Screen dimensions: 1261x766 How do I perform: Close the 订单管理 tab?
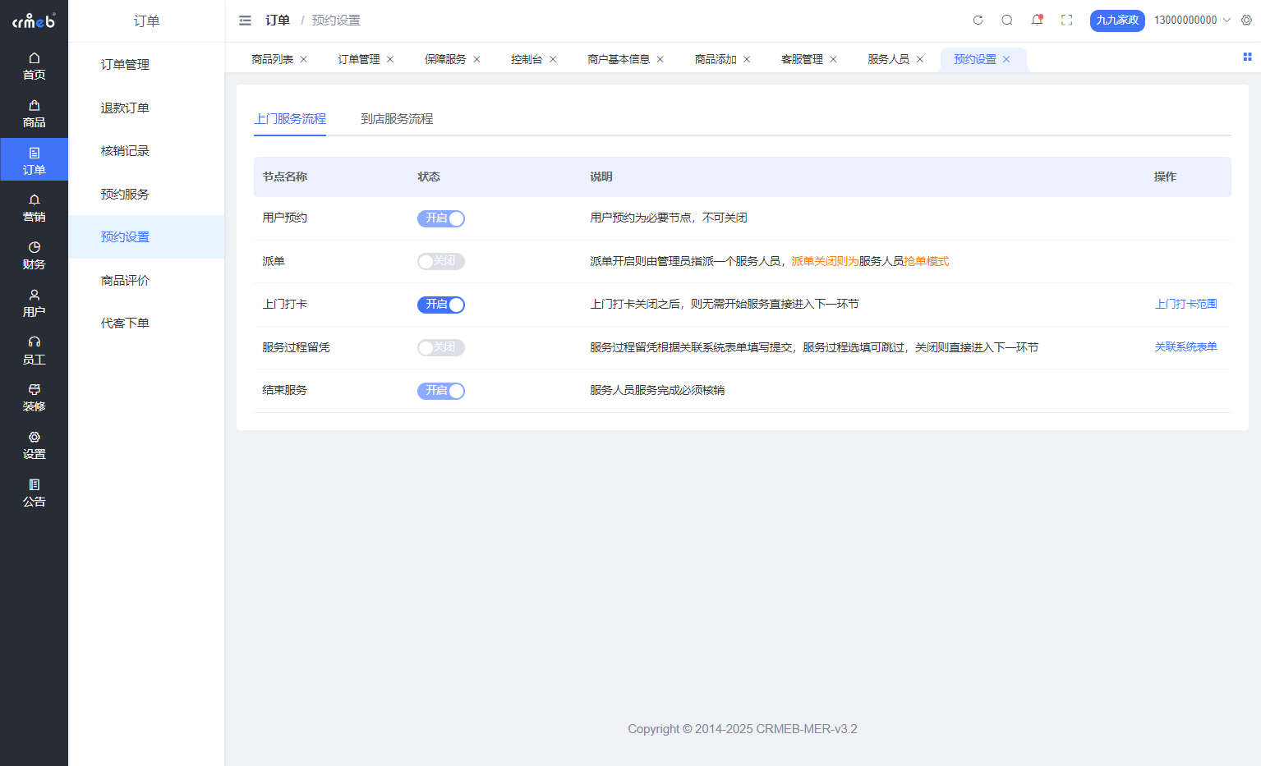coord(390,59)
